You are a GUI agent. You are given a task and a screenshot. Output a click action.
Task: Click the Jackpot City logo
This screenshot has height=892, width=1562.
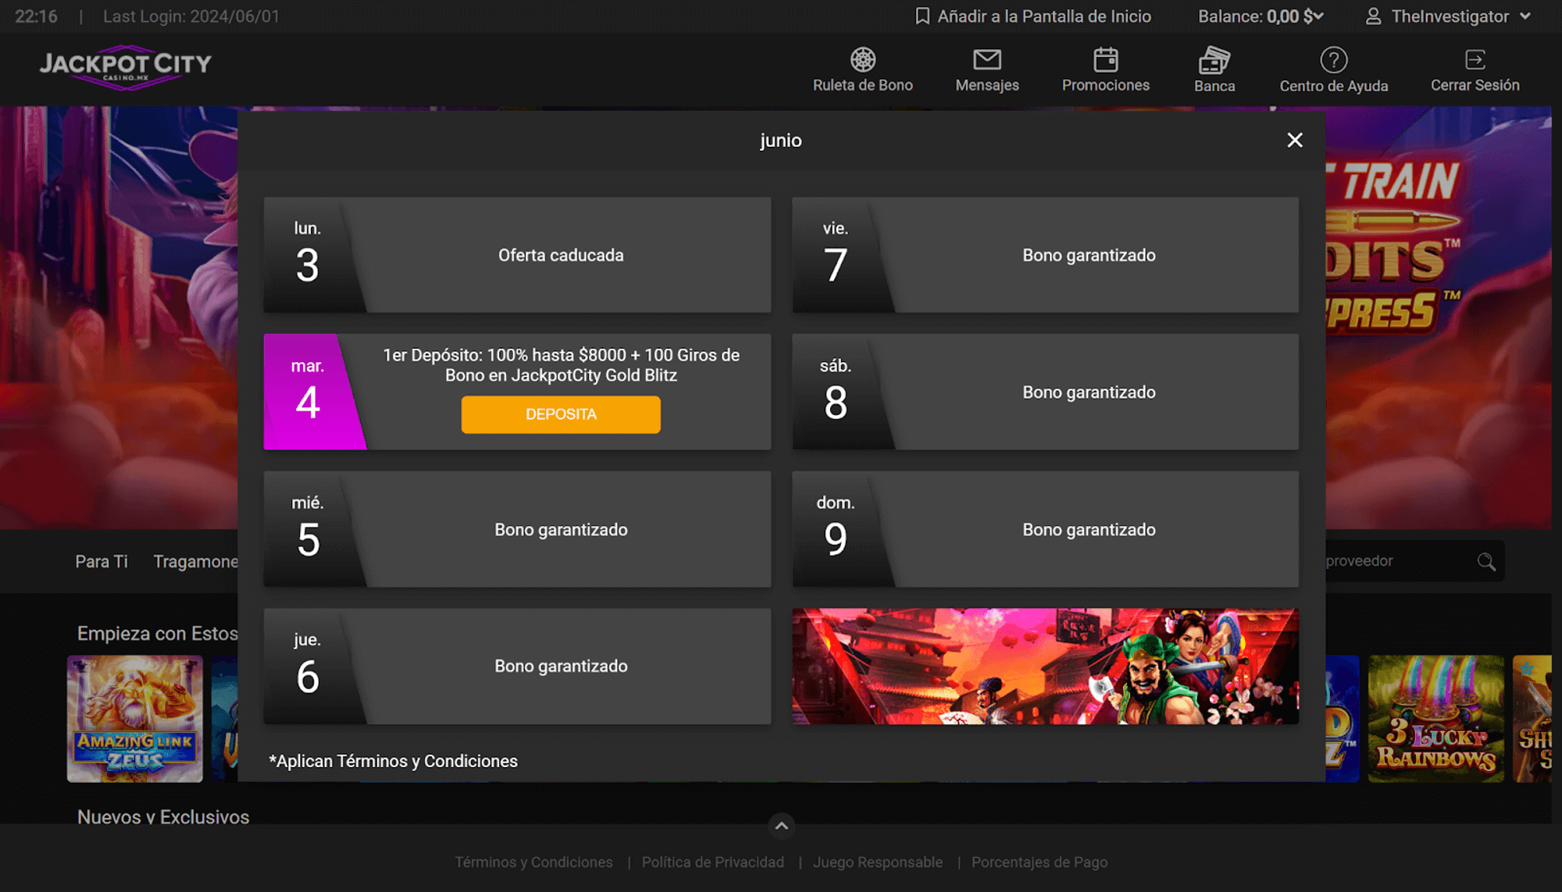pos(126,67)
